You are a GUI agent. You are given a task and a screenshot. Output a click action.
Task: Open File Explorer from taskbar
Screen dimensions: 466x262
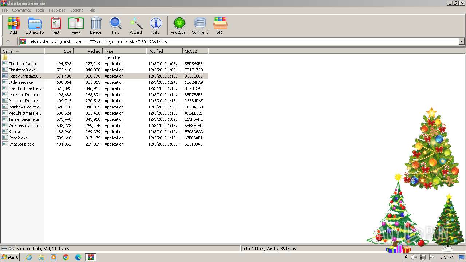pyautogui.click(x=41, y=257)
